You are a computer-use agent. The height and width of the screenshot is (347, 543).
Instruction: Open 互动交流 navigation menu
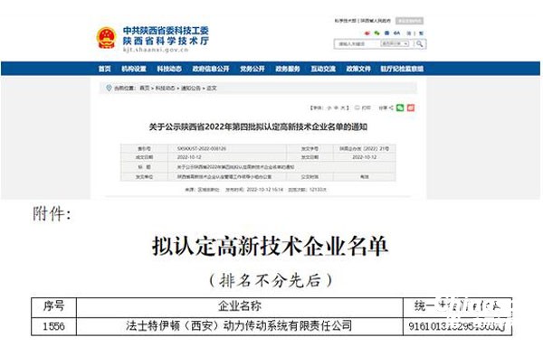click(x=323, y=69)
